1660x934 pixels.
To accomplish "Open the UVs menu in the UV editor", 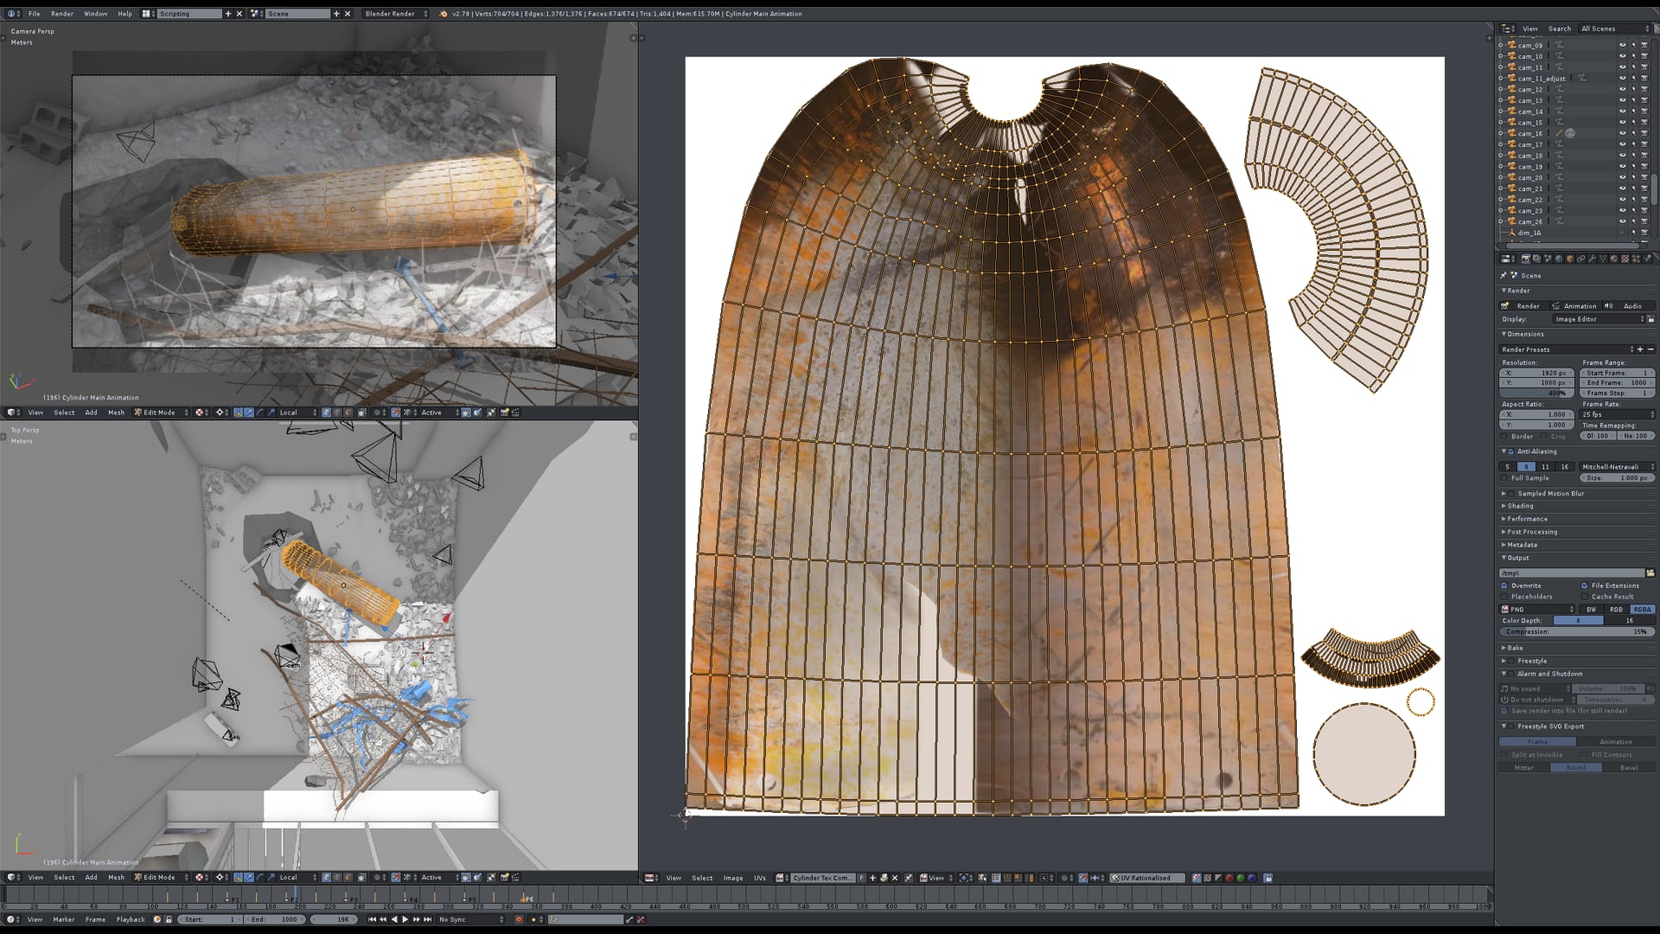I will click(x=759, y=878).
